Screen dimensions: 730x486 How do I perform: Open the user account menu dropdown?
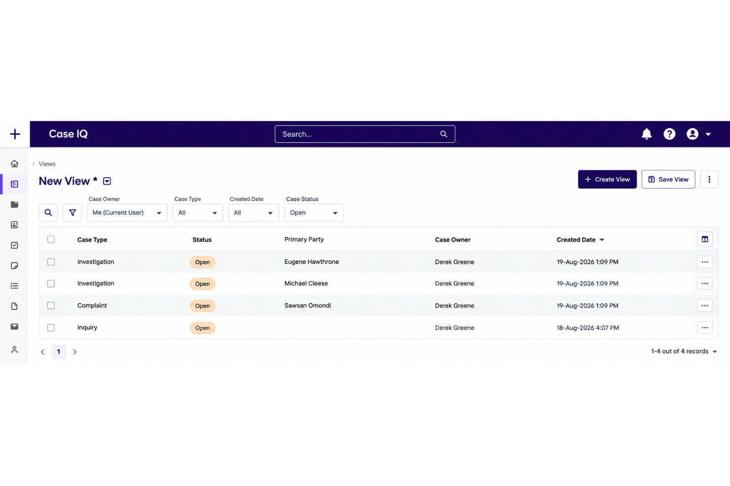click(699, 134)
